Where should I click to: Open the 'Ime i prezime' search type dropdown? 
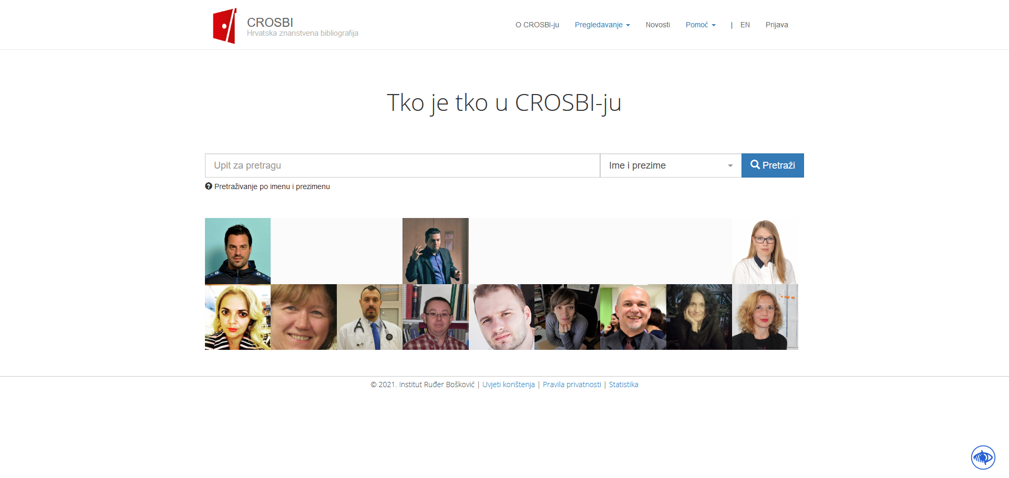click(x=670, y=165)
